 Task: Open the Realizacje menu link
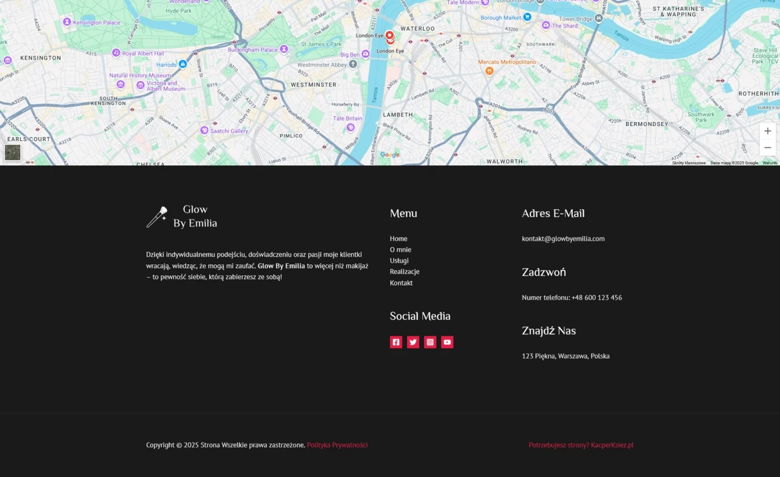click(x=405, y=272)
